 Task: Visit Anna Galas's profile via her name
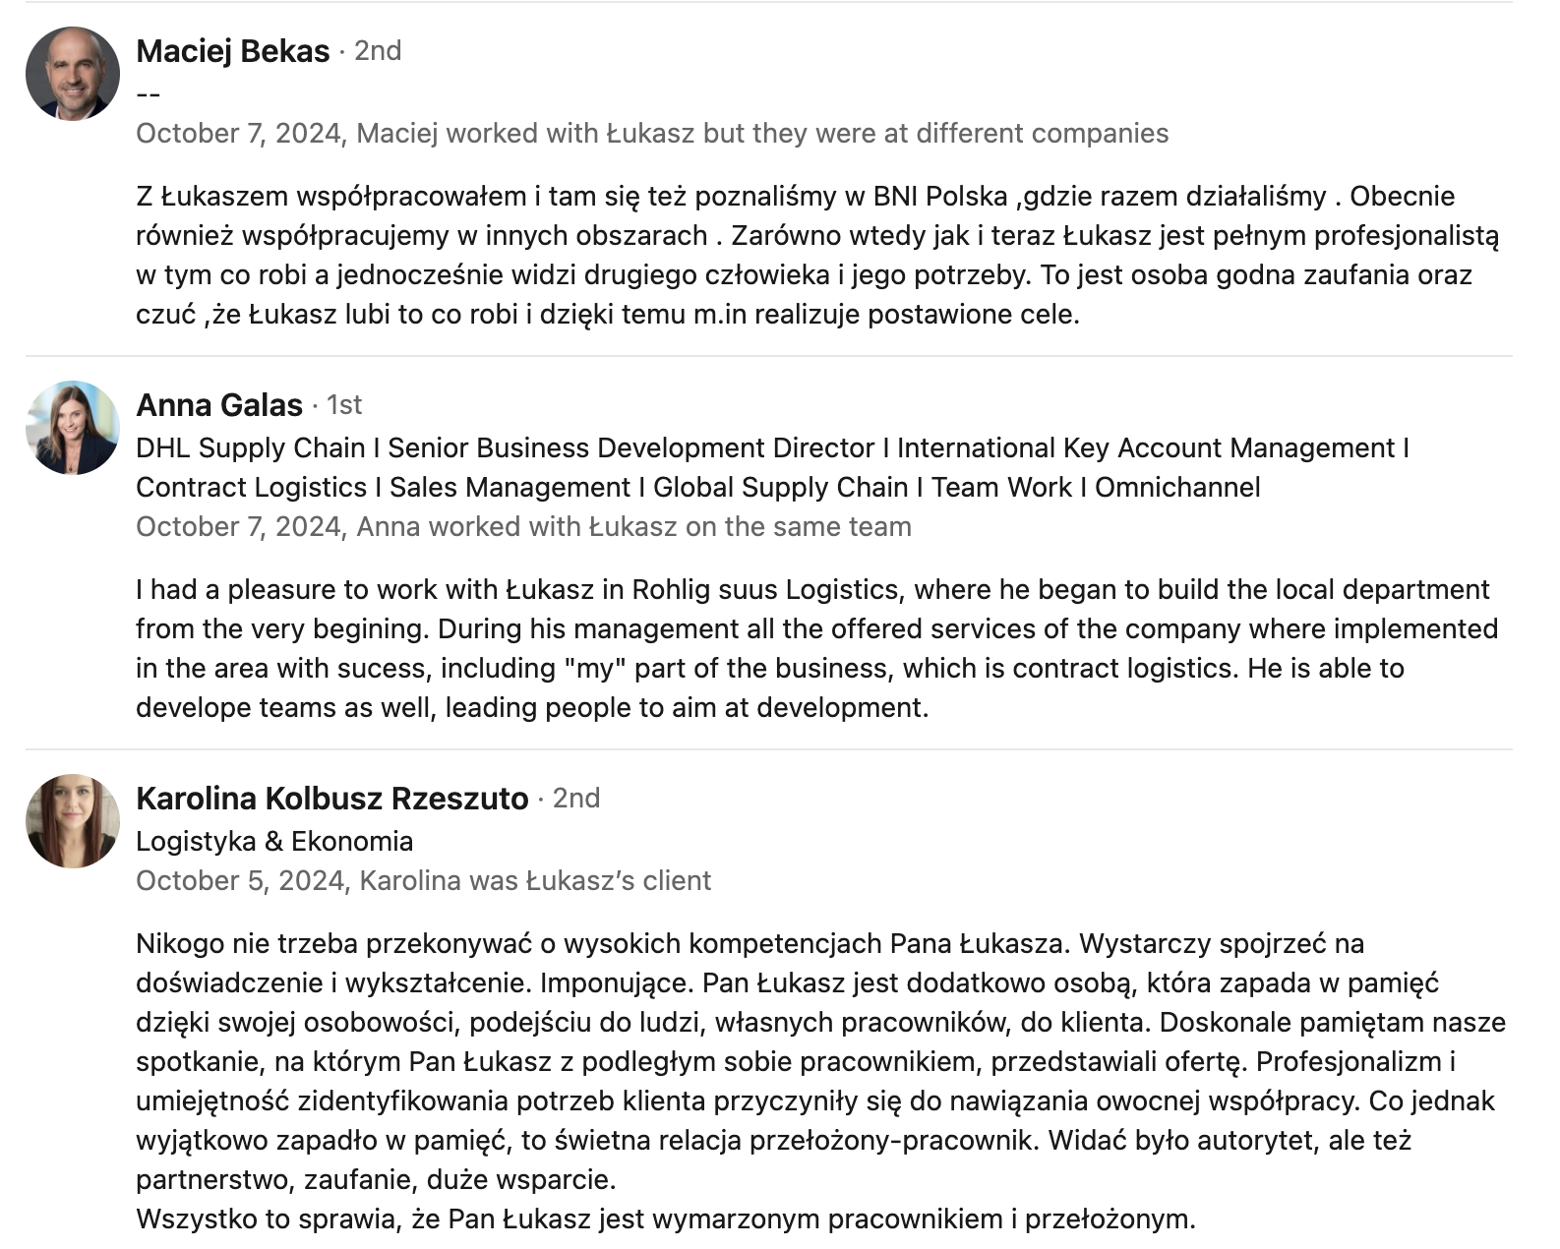(x=219, y=405)
